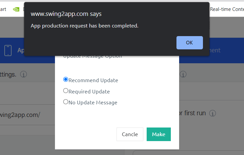Switch to the tab ending in 'ment'
The height and width of the screenshot is (155, 244).
215,50
